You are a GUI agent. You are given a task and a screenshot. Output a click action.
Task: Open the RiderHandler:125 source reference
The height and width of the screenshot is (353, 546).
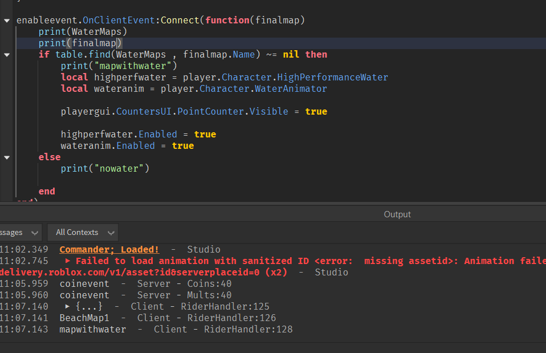[225, 307]
